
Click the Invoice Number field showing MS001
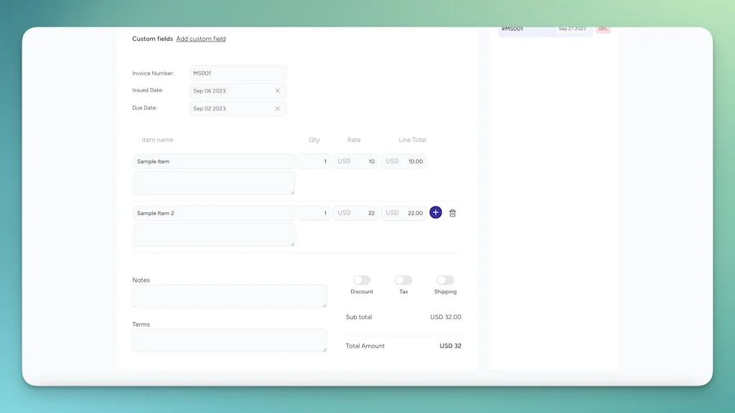tap(237, 72)
